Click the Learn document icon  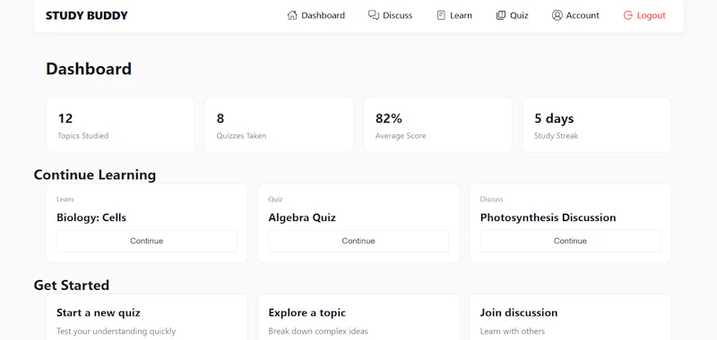click(x=441, y=15)
